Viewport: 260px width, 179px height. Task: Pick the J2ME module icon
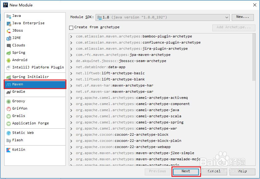9,38
